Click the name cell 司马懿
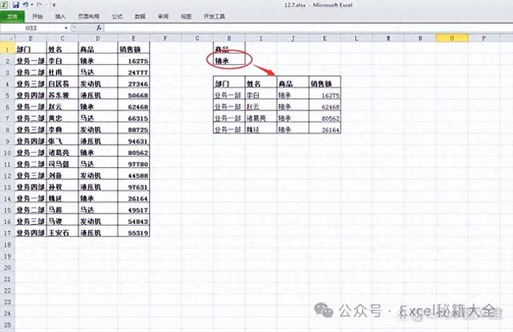The image size is (513, 332). point(63,164)
